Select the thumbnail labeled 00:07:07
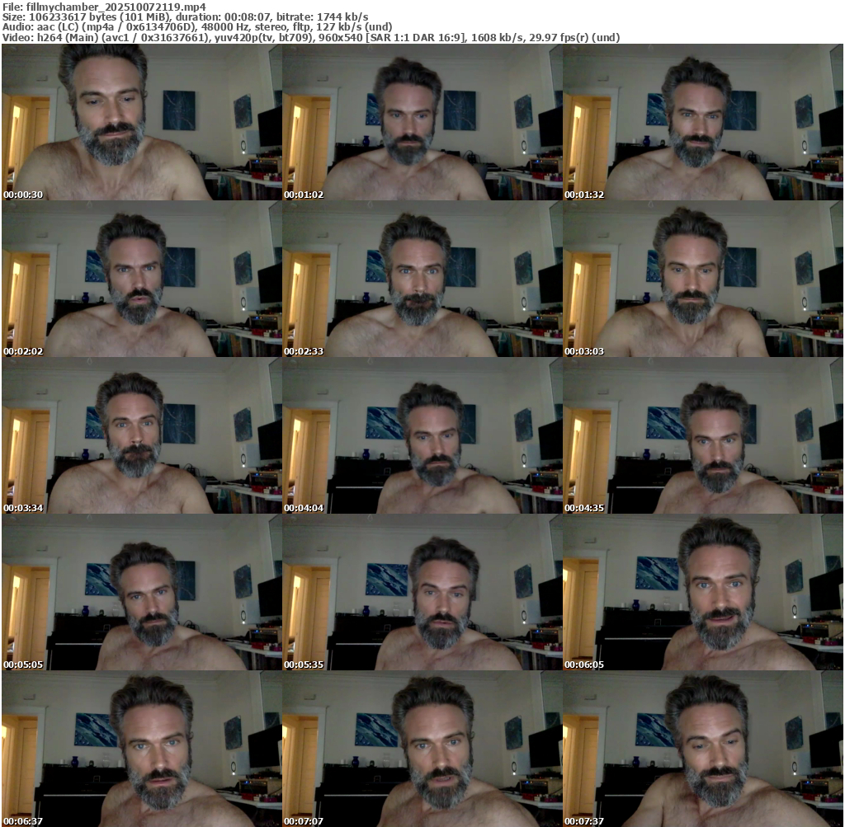Screen dimensions: 845x827 point(422,749)
